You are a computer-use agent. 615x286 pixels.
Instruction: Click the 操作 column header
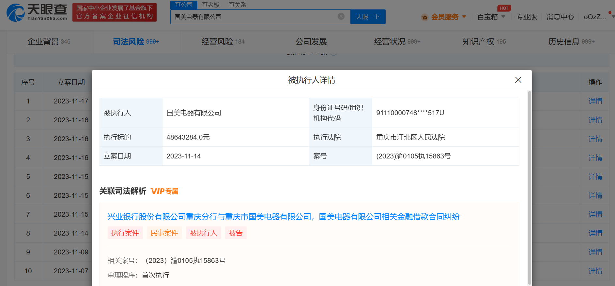coord(595,82)
